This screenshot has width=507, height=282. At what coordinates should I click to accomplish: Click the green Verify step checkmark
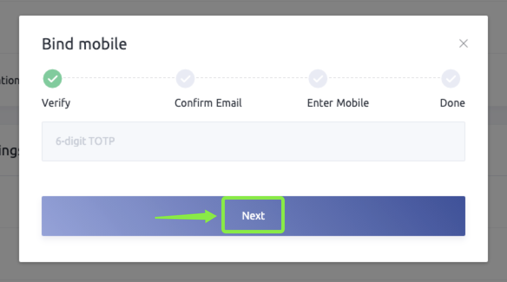(53, 79)
